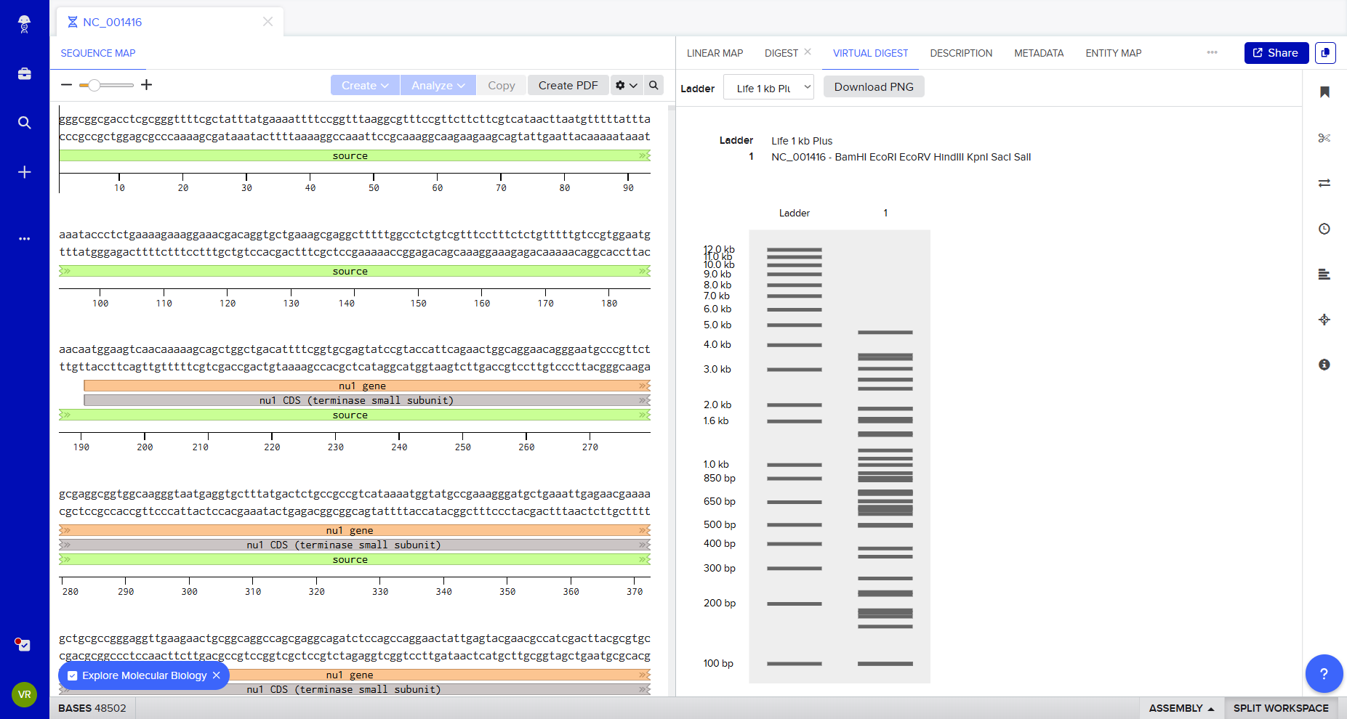Click the Create PDF button

568,86
